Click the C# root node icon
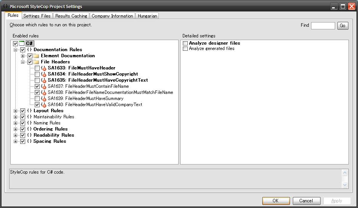This screenshot has height=208, width=358. click(22, 44)
